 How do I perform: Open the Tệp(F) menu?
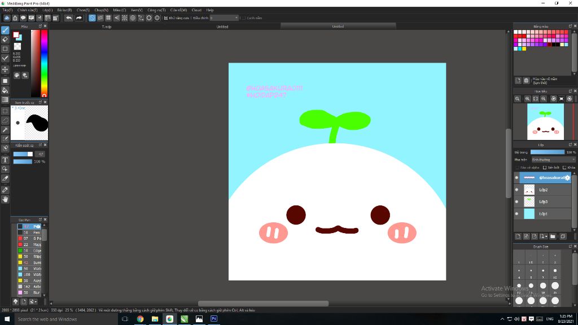[7, 10]
